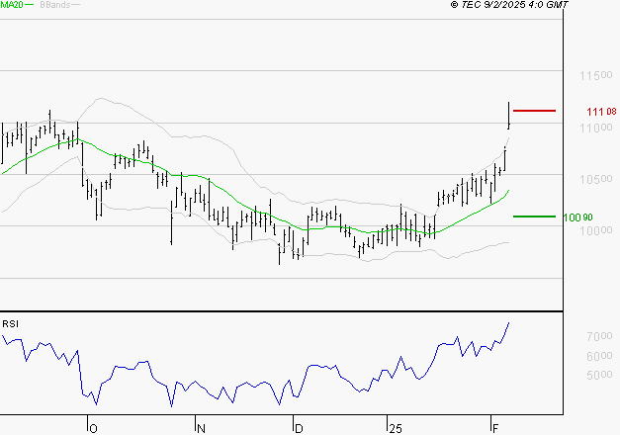Click the RSI 60.00 axis label
Image resolution: width=620 pixels, height=435 pixels.
(x=599, y=356)
